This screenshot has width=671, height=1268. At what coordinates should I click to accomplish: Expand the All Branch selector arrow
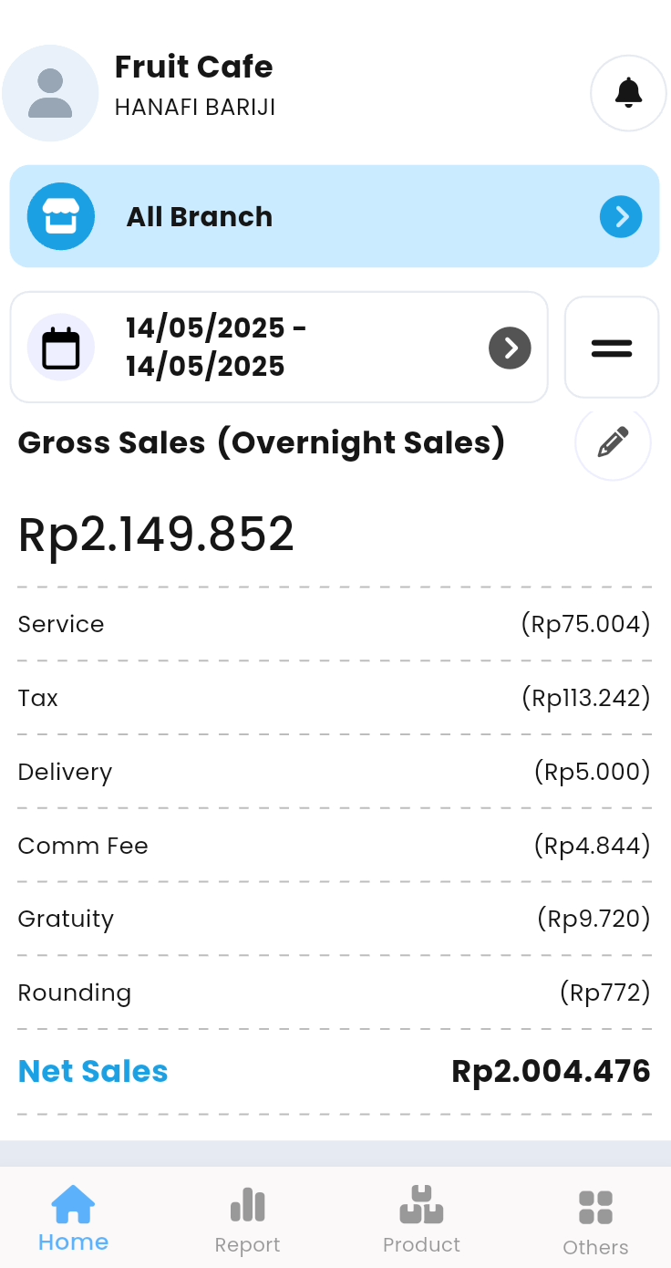[621, 216]
